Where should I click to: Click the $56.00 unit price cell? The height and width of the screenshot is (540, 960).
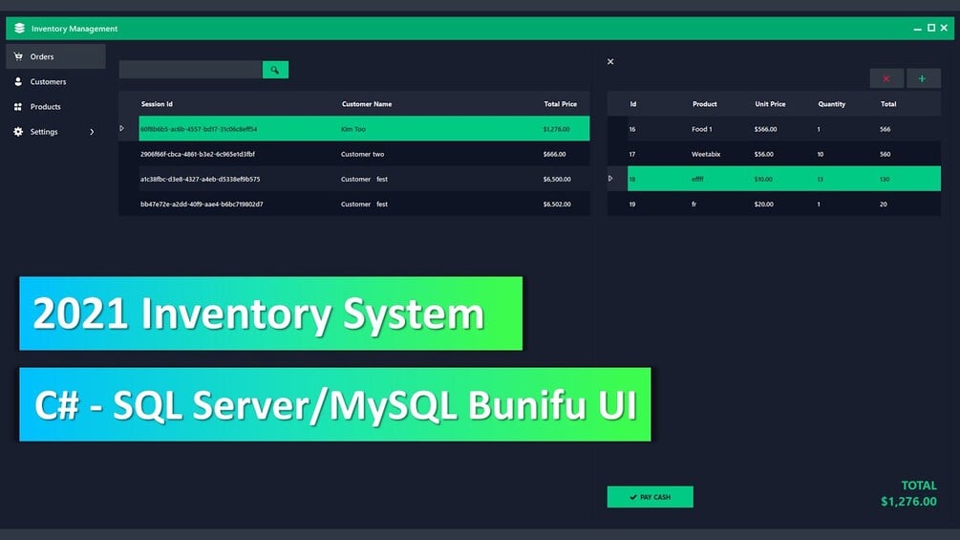pyautogui.click(x=763, y=154)
